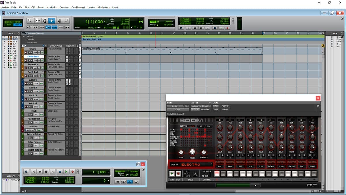Click Return to Zero in floating transport

[x=33, y=172]
